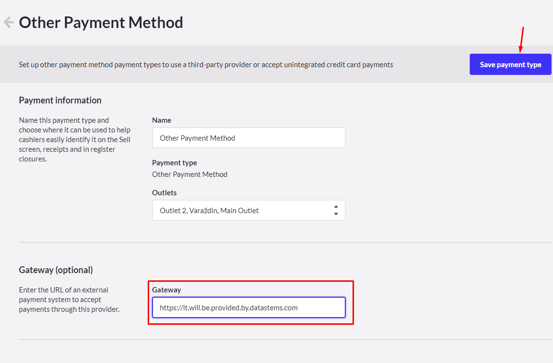Click the Payment information section heading

(x=60, y=100)
